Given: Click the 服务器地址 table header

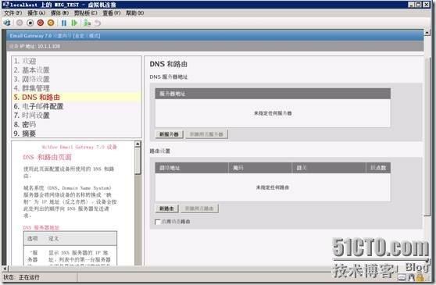Looking at the screenshot, I should pos(273,94).
